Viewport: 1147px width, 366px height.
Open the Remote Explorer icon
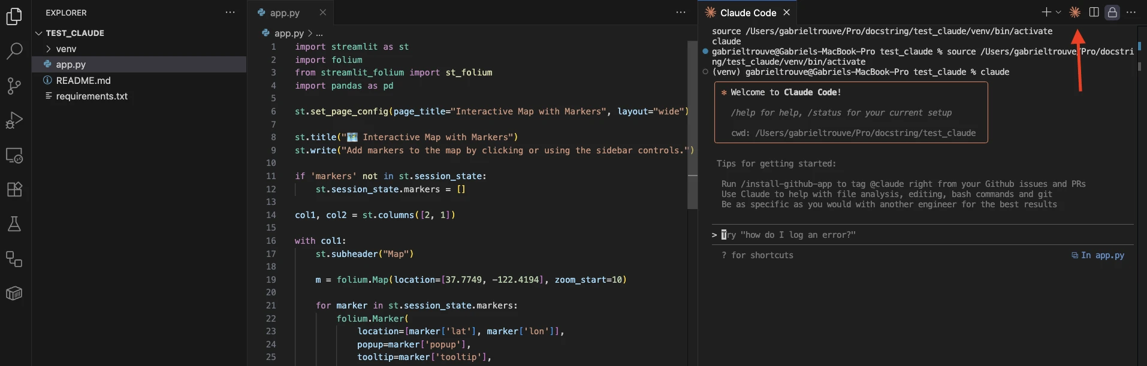point(14,155)
